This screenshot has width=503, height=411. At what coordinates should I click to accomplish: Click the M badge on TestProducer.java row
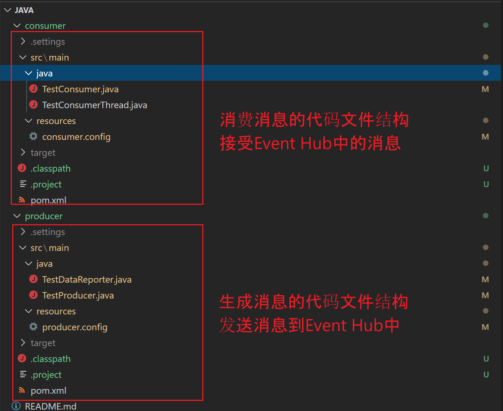pyautogui.click(x=485, y=295)
